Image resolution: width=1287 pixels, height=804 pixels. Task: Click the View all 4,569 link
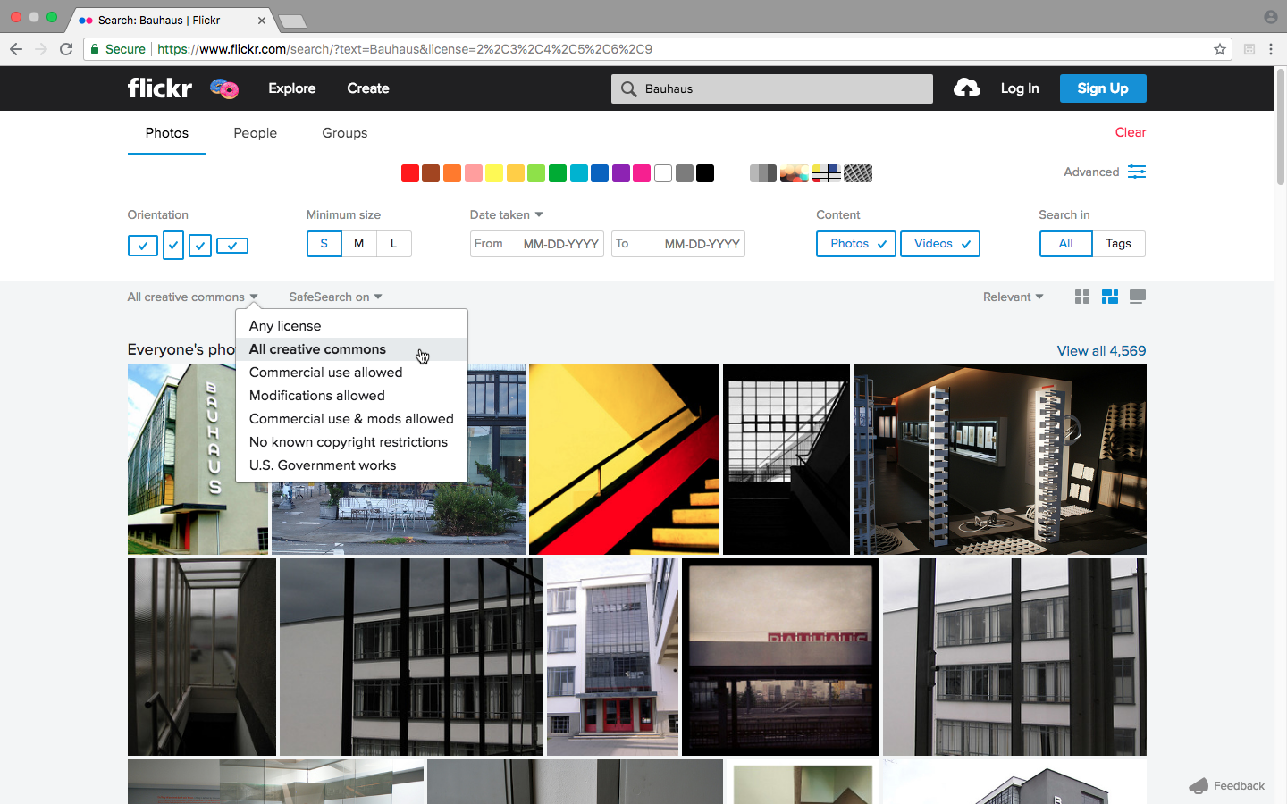click(1100, 351)
